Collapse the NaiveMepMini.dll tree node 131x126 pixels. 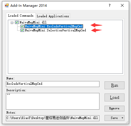point(12,23)
